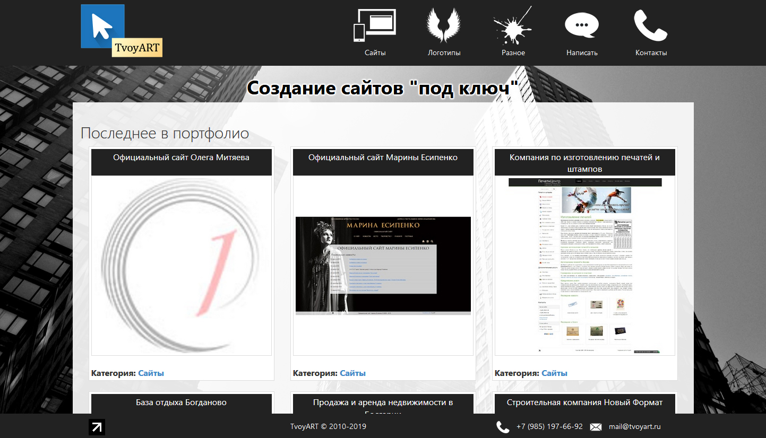Click the footer phone icon
This screenshot has width=766, height=438.
(503, 427)
